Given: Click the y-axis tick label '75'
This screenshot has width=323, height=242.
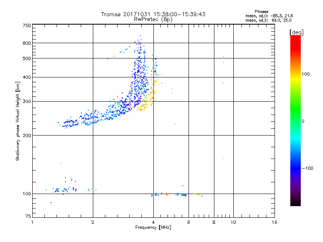Looking at the screenshot, I should pyautogui.click(x=28, y=216).
